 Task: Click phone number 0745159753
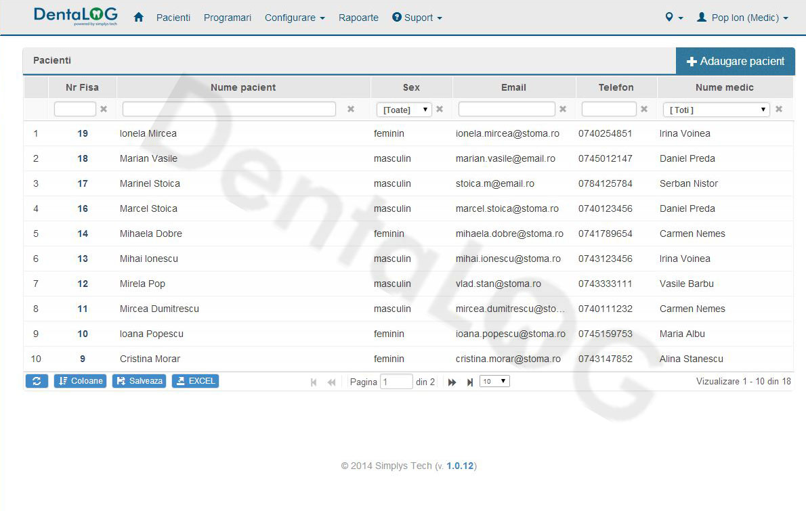[606, 334]
